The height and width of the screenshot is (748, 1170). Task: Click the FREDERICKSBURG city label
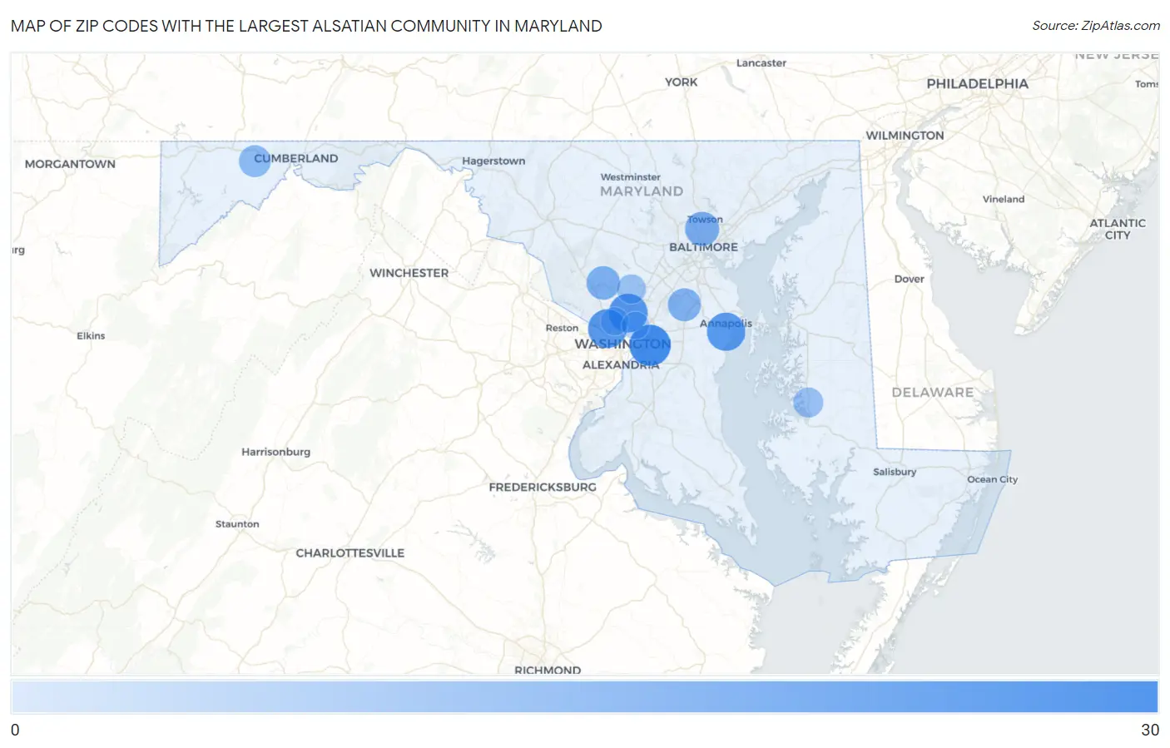[x=543, y=487]
